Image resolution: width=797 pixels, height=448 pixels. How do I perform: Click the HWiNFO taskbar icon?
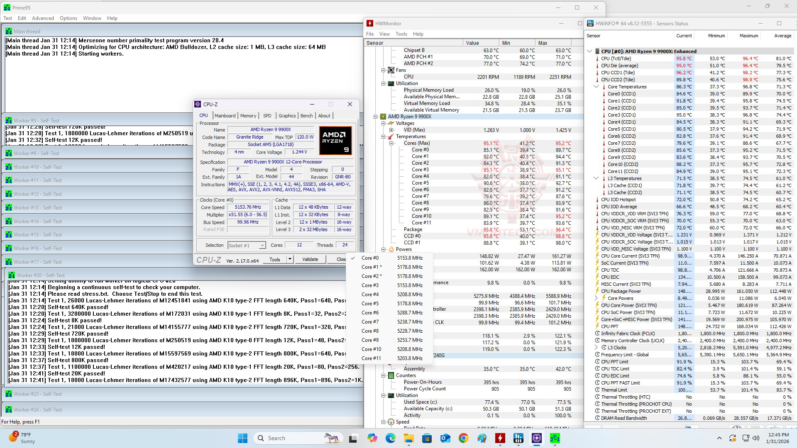(x=518, y=438)
